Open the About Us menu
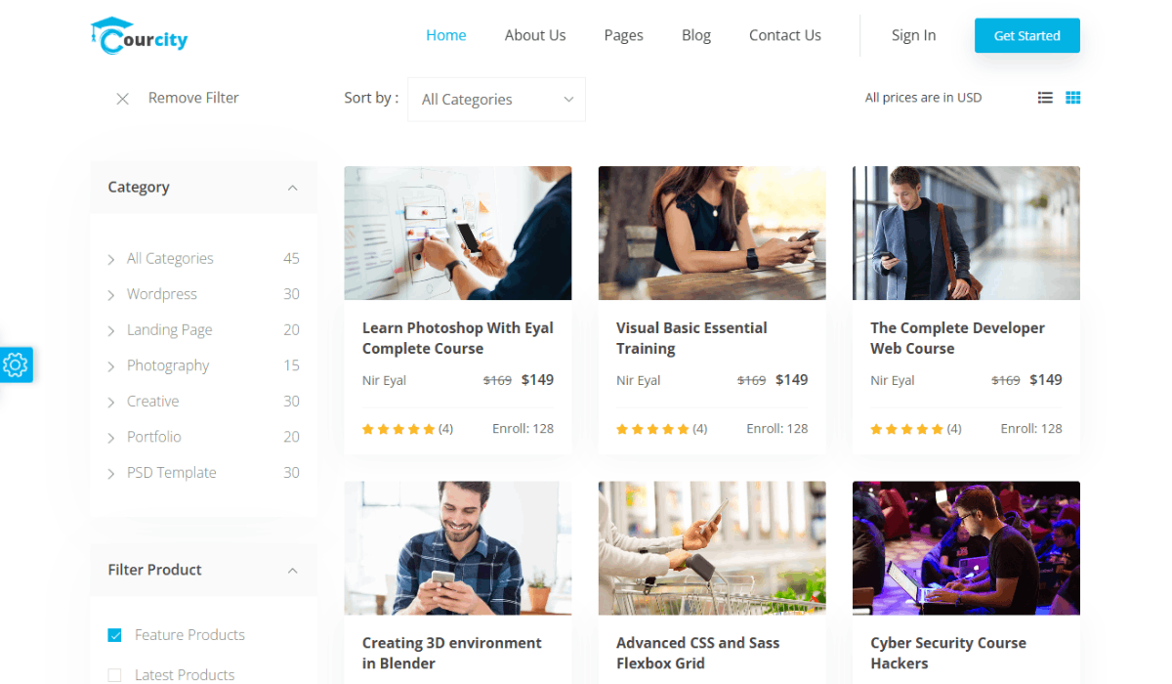1172x684 pixels. [535, 35]
